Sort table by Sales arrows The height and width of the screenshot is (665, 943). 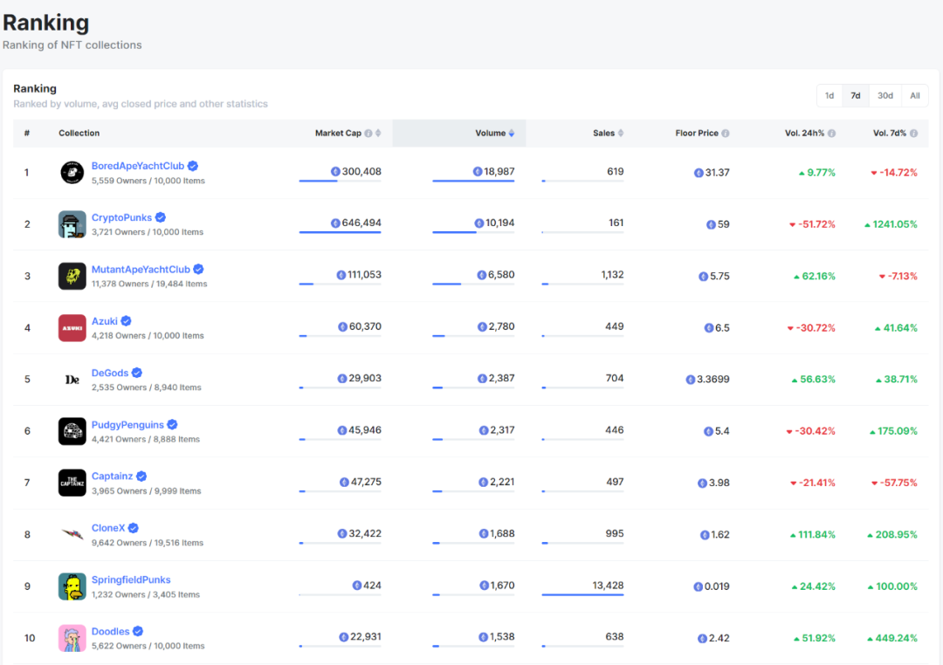[x=621, y=134]
